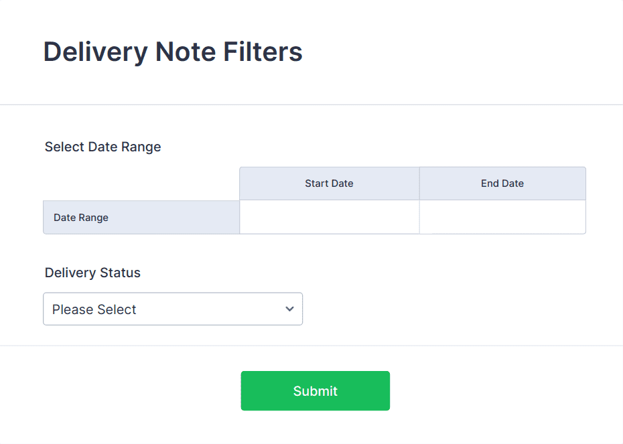Click the Select Date Range label
Screen dimensions: 623x444
pos(102,147)
